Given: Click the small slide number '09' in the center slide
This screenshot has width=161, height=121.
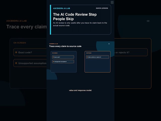Looking at the screenshot, I should pyautogui.click(x=109, y=44).
